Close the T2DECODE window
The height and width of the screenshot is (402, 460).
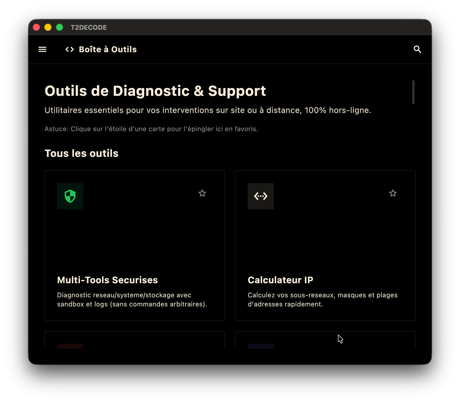pos(36,27)
